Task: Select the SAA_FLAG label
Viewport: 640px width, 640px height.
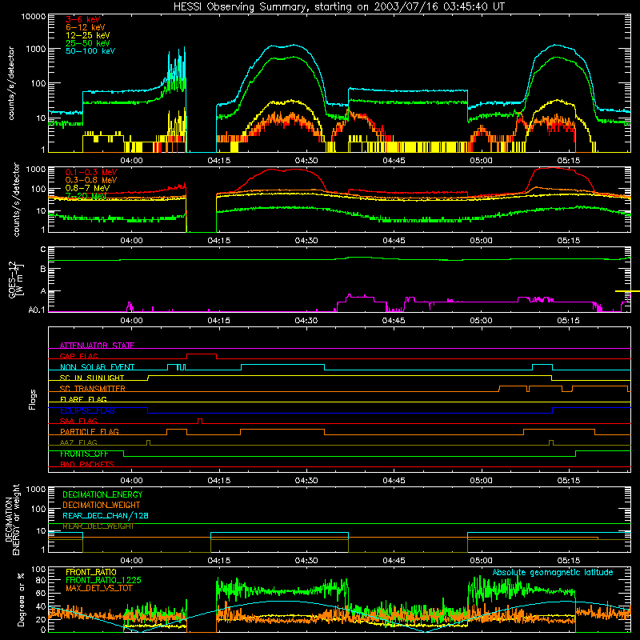Action: pos(78,421)
